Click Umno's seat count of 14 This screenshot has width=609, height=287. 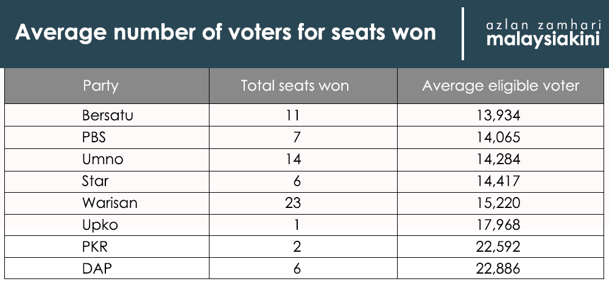[292, 159]
